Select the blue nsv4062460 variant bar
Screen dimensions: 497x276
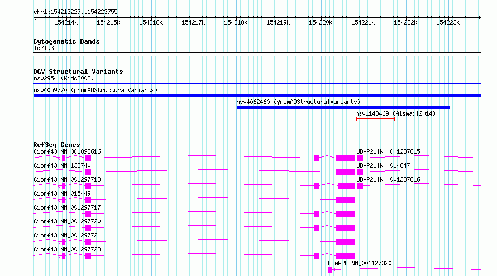point(343,107)
